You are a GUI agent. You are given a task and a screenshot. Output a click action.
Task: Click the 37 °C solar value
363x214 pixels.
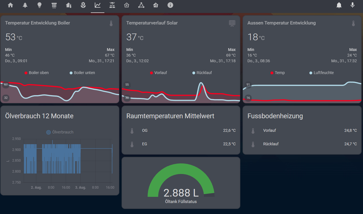pos(135,37)
